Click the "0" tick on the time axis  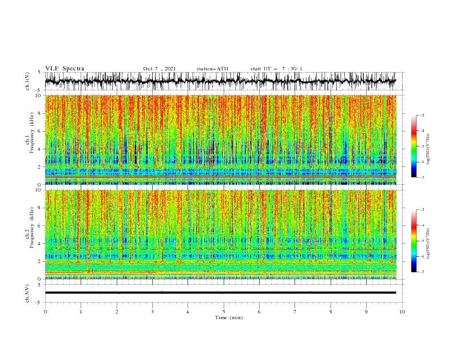point(45,312)
